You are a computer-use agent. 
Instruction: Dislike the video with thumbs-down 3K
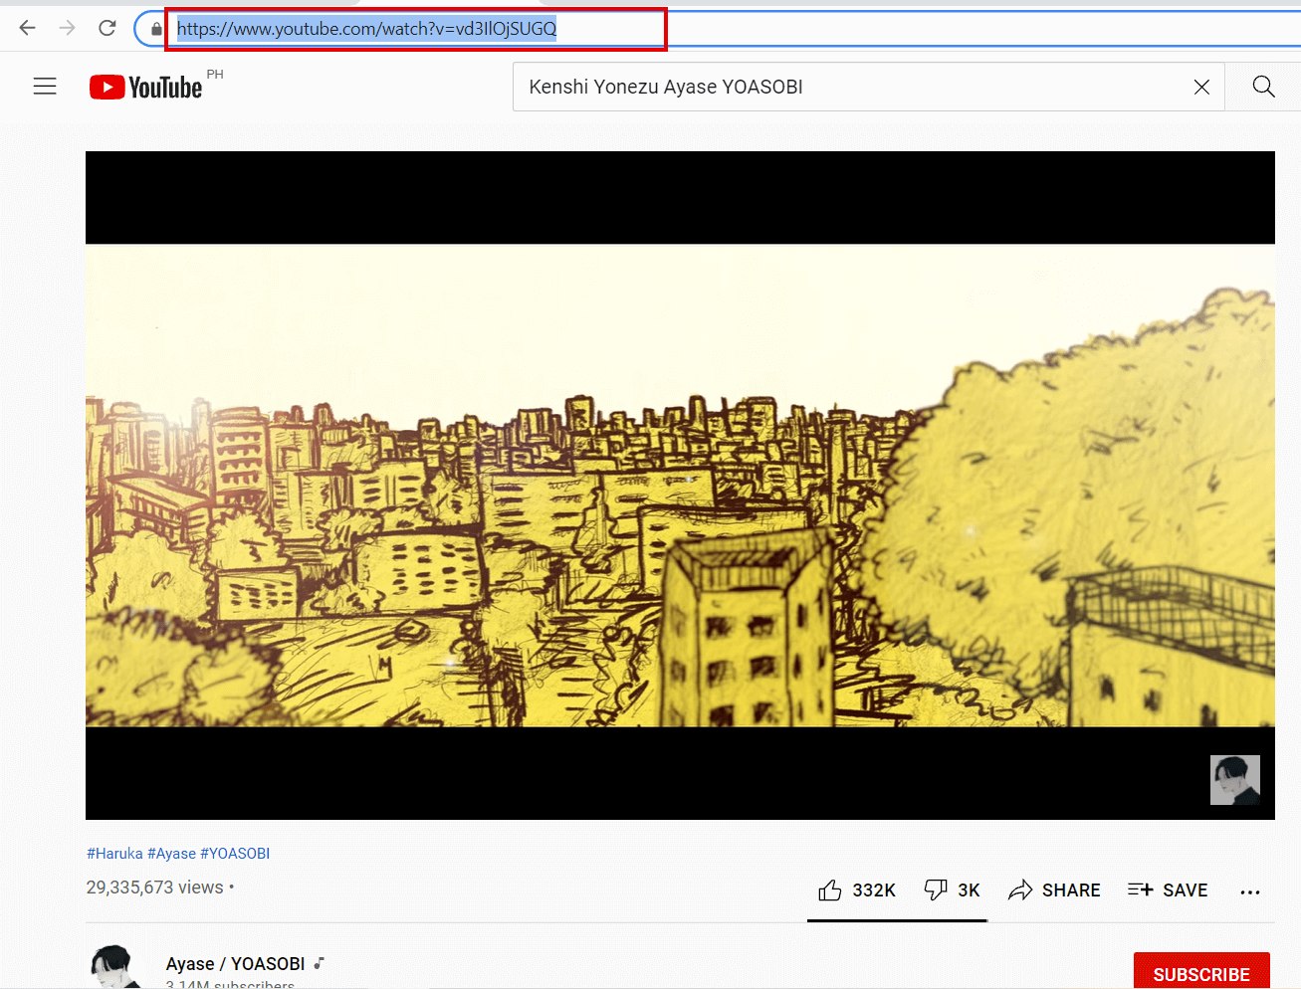[952, 890]
